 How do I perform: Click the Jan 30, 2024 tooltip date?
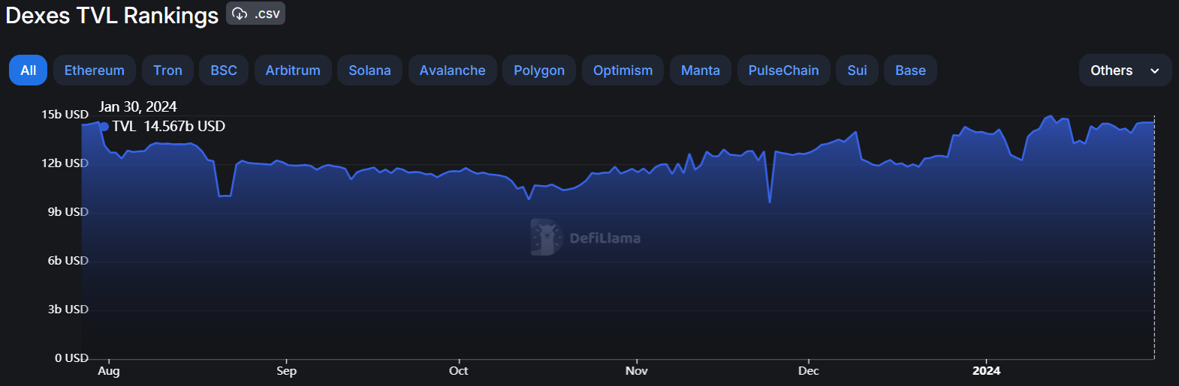pyautogui.click(x=138, y=107)
